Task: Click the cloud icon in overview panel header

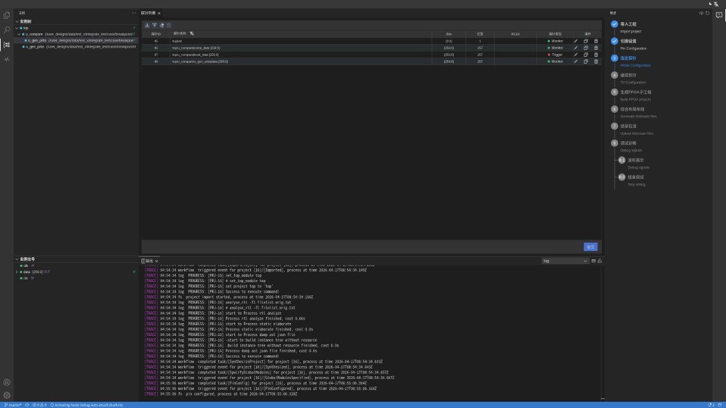Action: (x=701, y=13)
